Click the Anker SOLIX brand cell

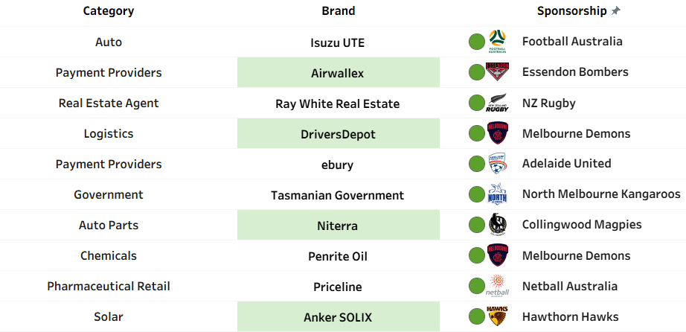339,316
